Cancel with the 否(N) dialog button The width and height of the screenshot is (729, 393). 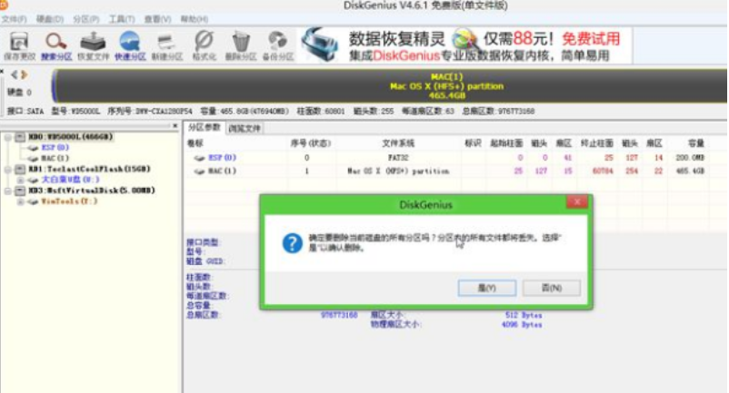(552, 288)
